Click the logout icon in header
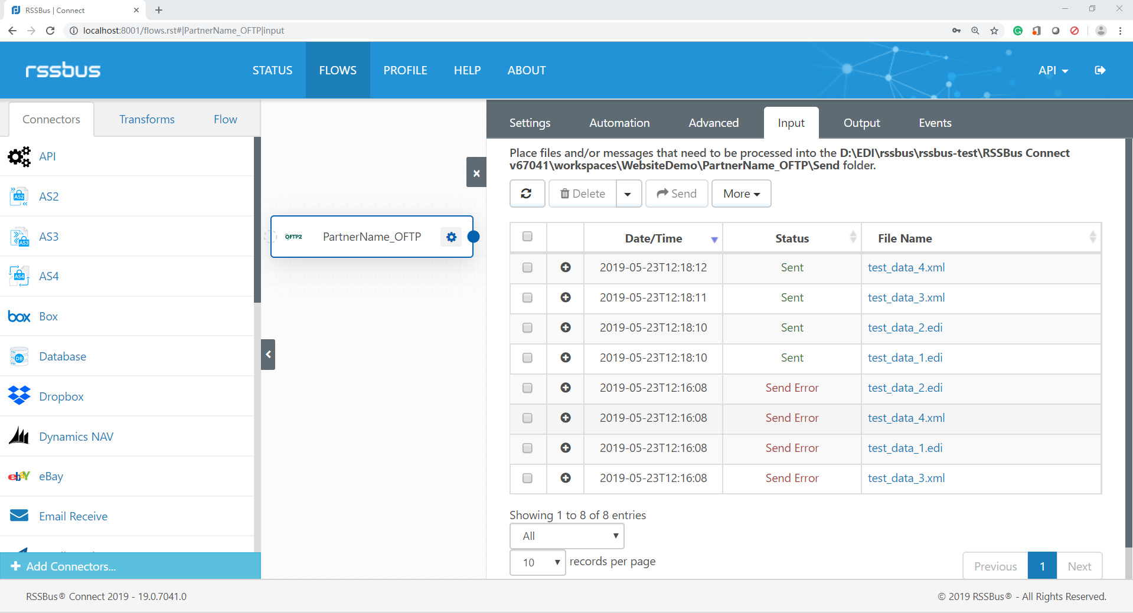The width and height of the screenshot is (1133, 613). point(1100,70)
